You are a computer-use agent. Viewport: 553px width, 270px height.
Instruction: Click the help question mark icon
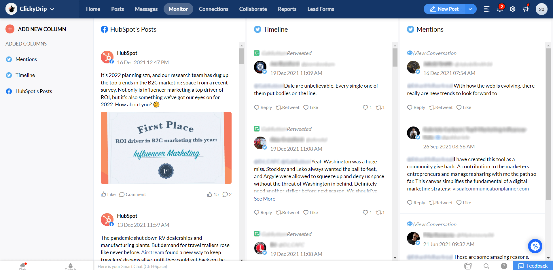pyautogui.click(x=504, y=266)
